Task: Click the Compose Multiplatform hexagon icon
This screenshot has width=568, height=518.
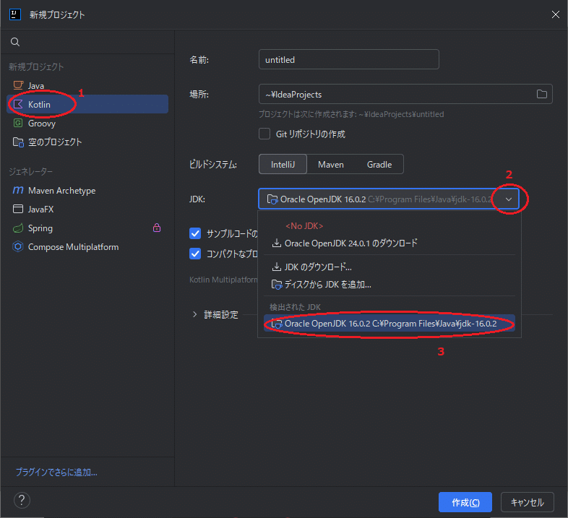Action: click(18, 246)
